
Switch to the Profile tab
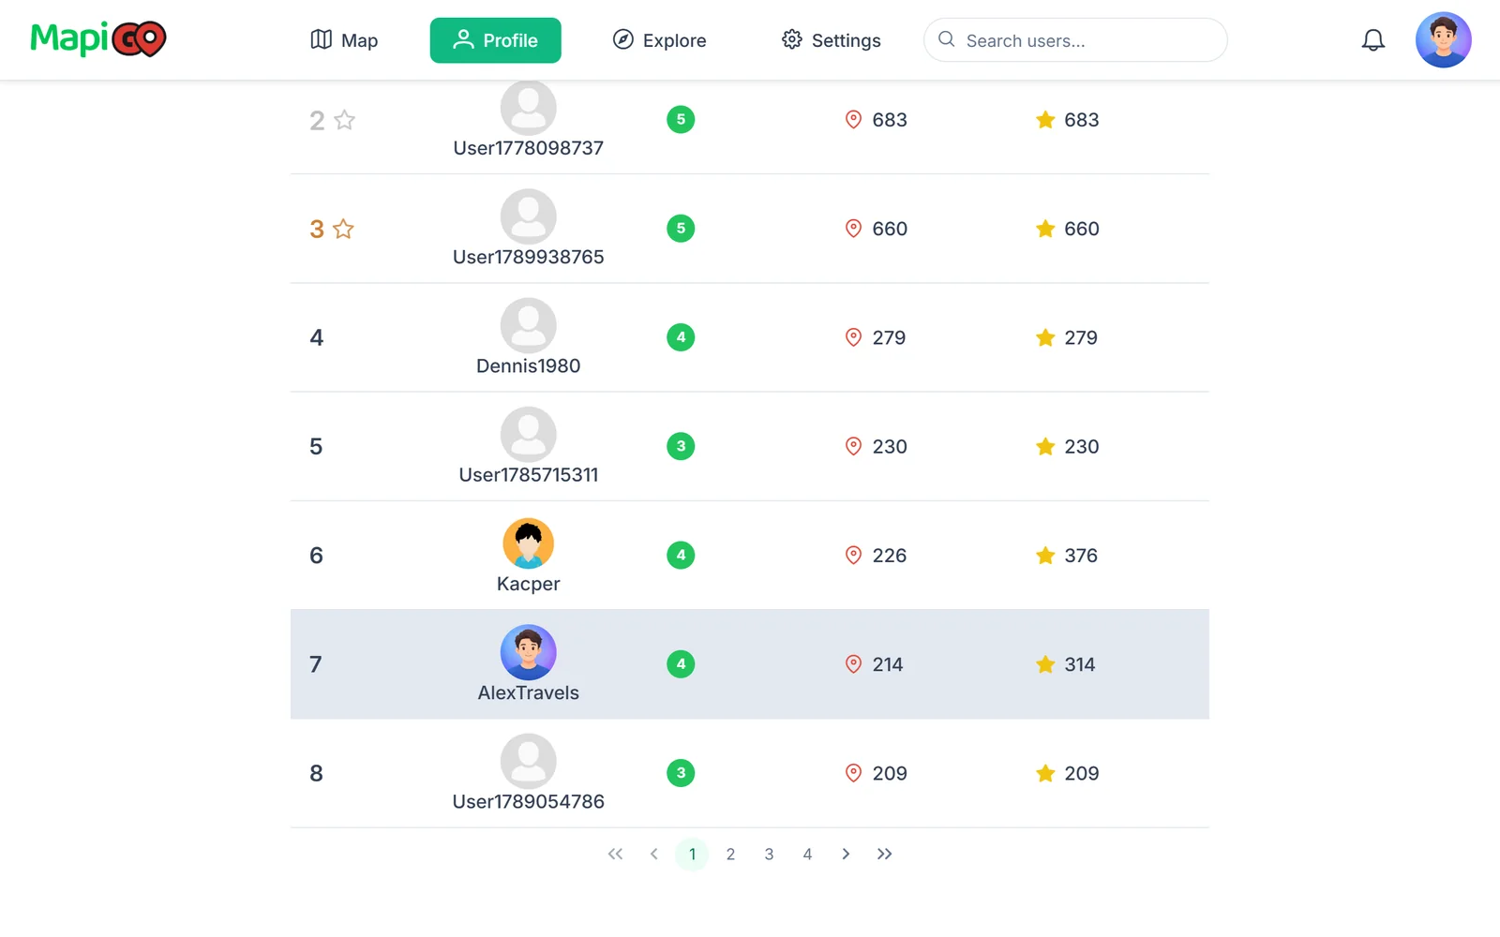(495, 40)
